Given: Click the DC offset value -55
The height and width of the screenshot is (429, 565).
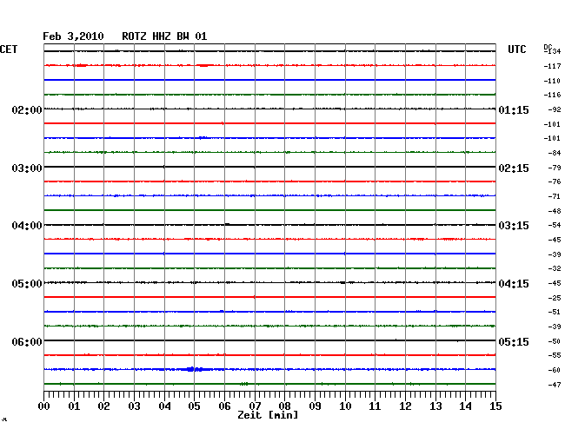Looking at the screenshot, I should (555, 355).
